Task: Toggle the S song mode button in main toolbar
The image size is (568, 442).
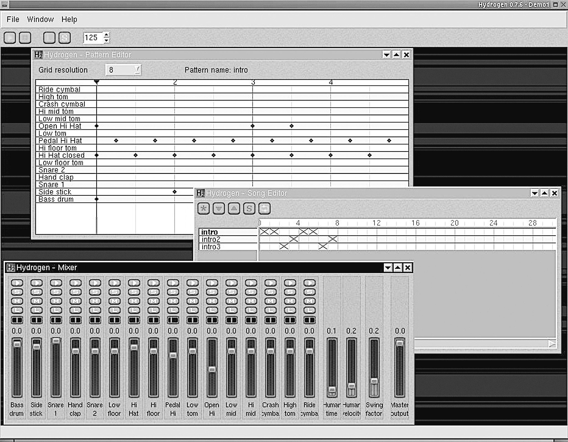Action: [65, 38]
